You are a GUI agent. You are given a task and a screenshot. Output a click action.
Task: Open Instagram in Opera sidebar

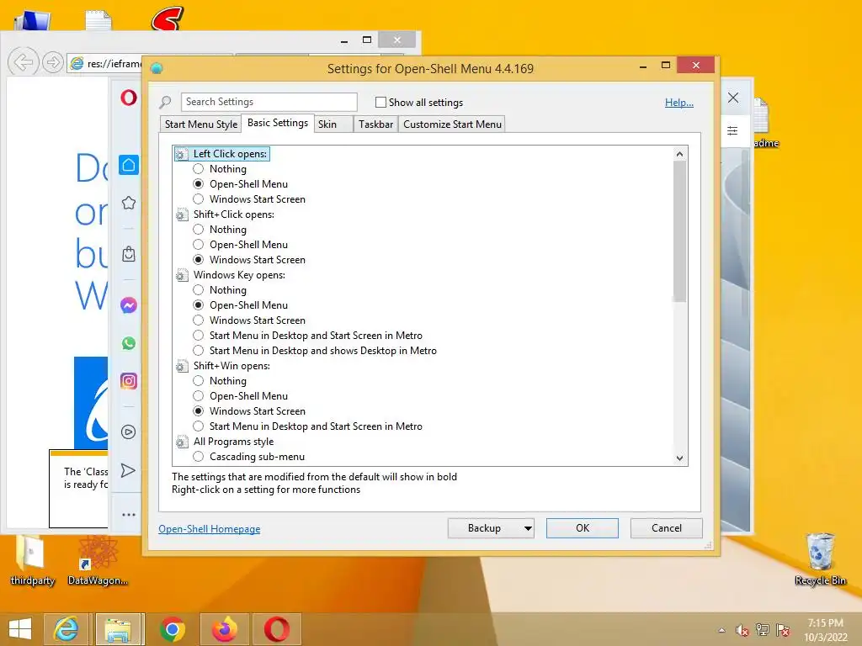[x=129, y=381]
